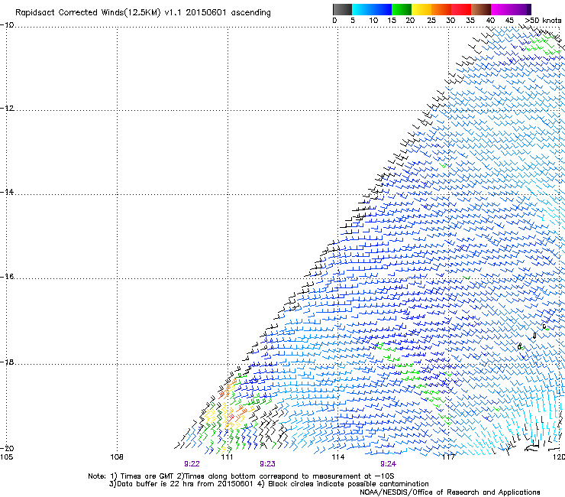Click the blue 10-15 knots legend segment
Screen dimensions: 565x497
[382, 9]
